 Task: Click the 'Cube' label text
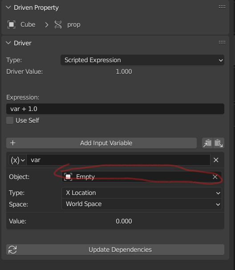[x=28, y=24]
